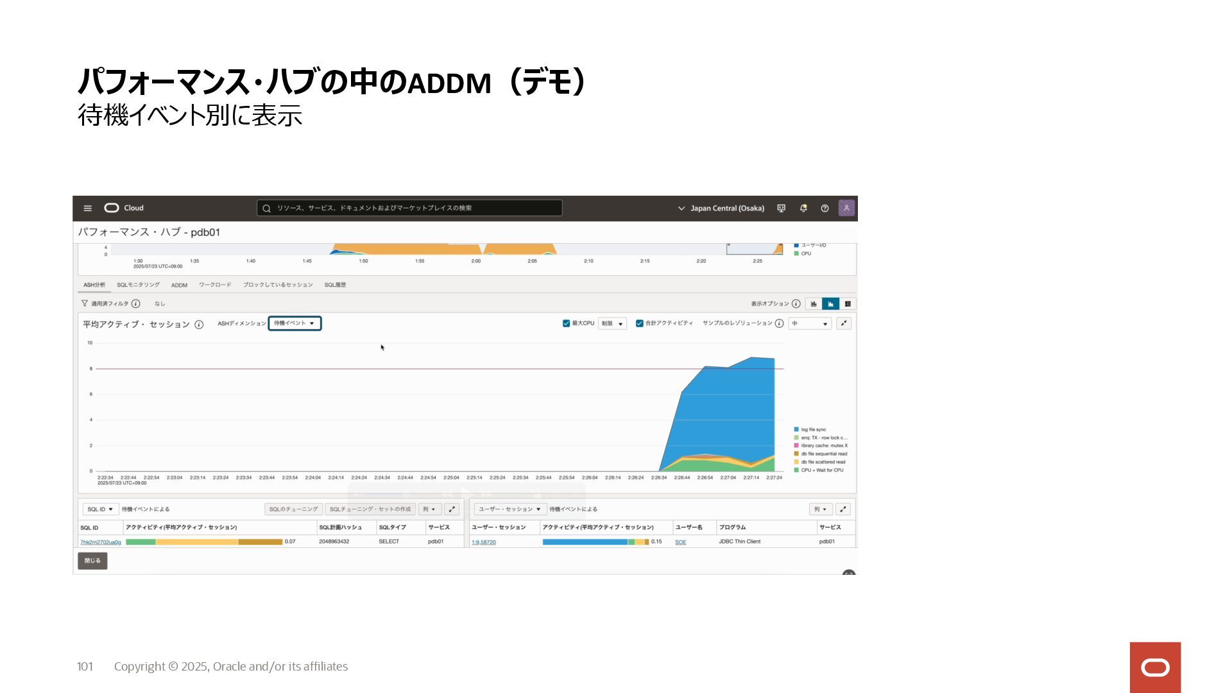Open the Oracle Cloud hamburger navigation menu
The image size is (1232, 693).
[x=88, y=209]
